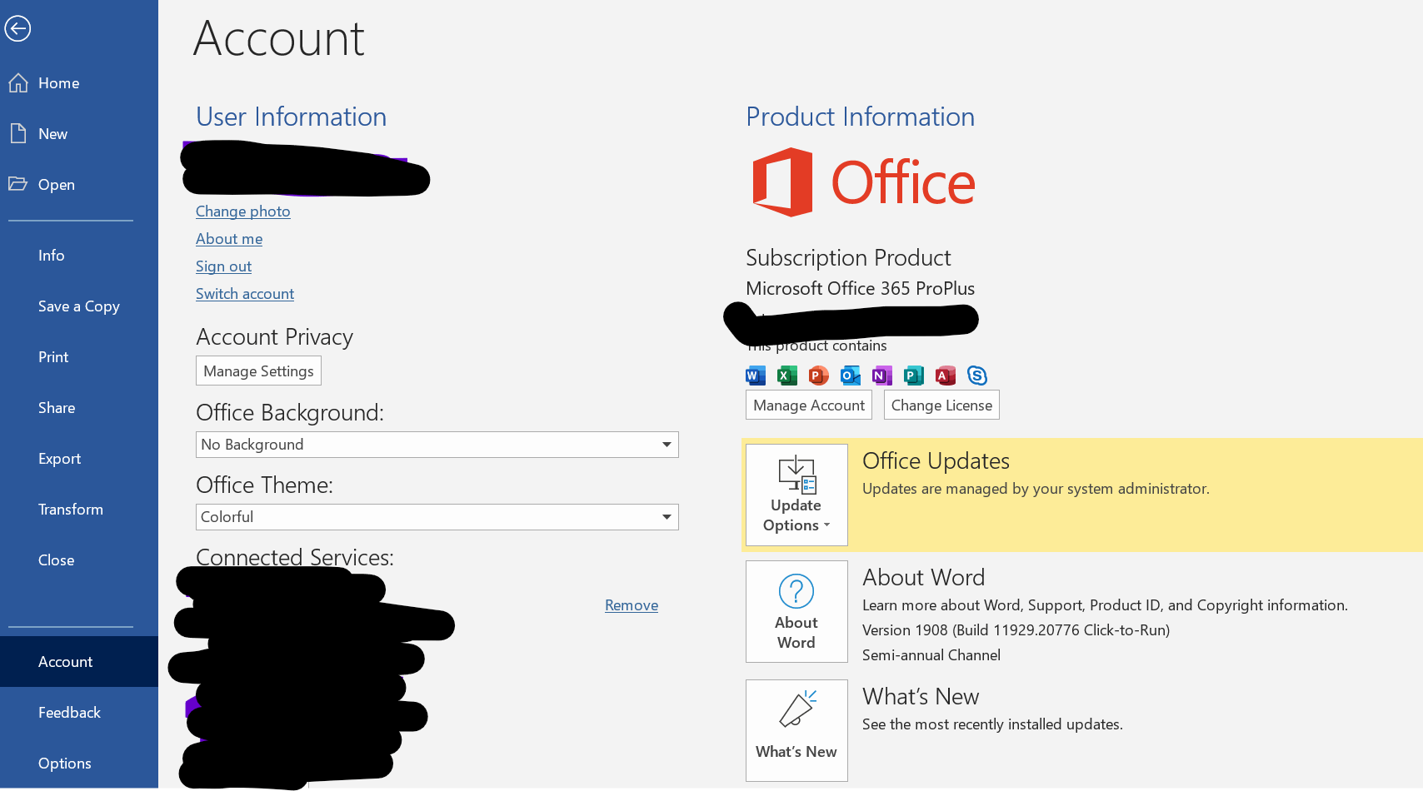
Task: Click the 'Subscription Product' heading
Action: tap(848, 258)
